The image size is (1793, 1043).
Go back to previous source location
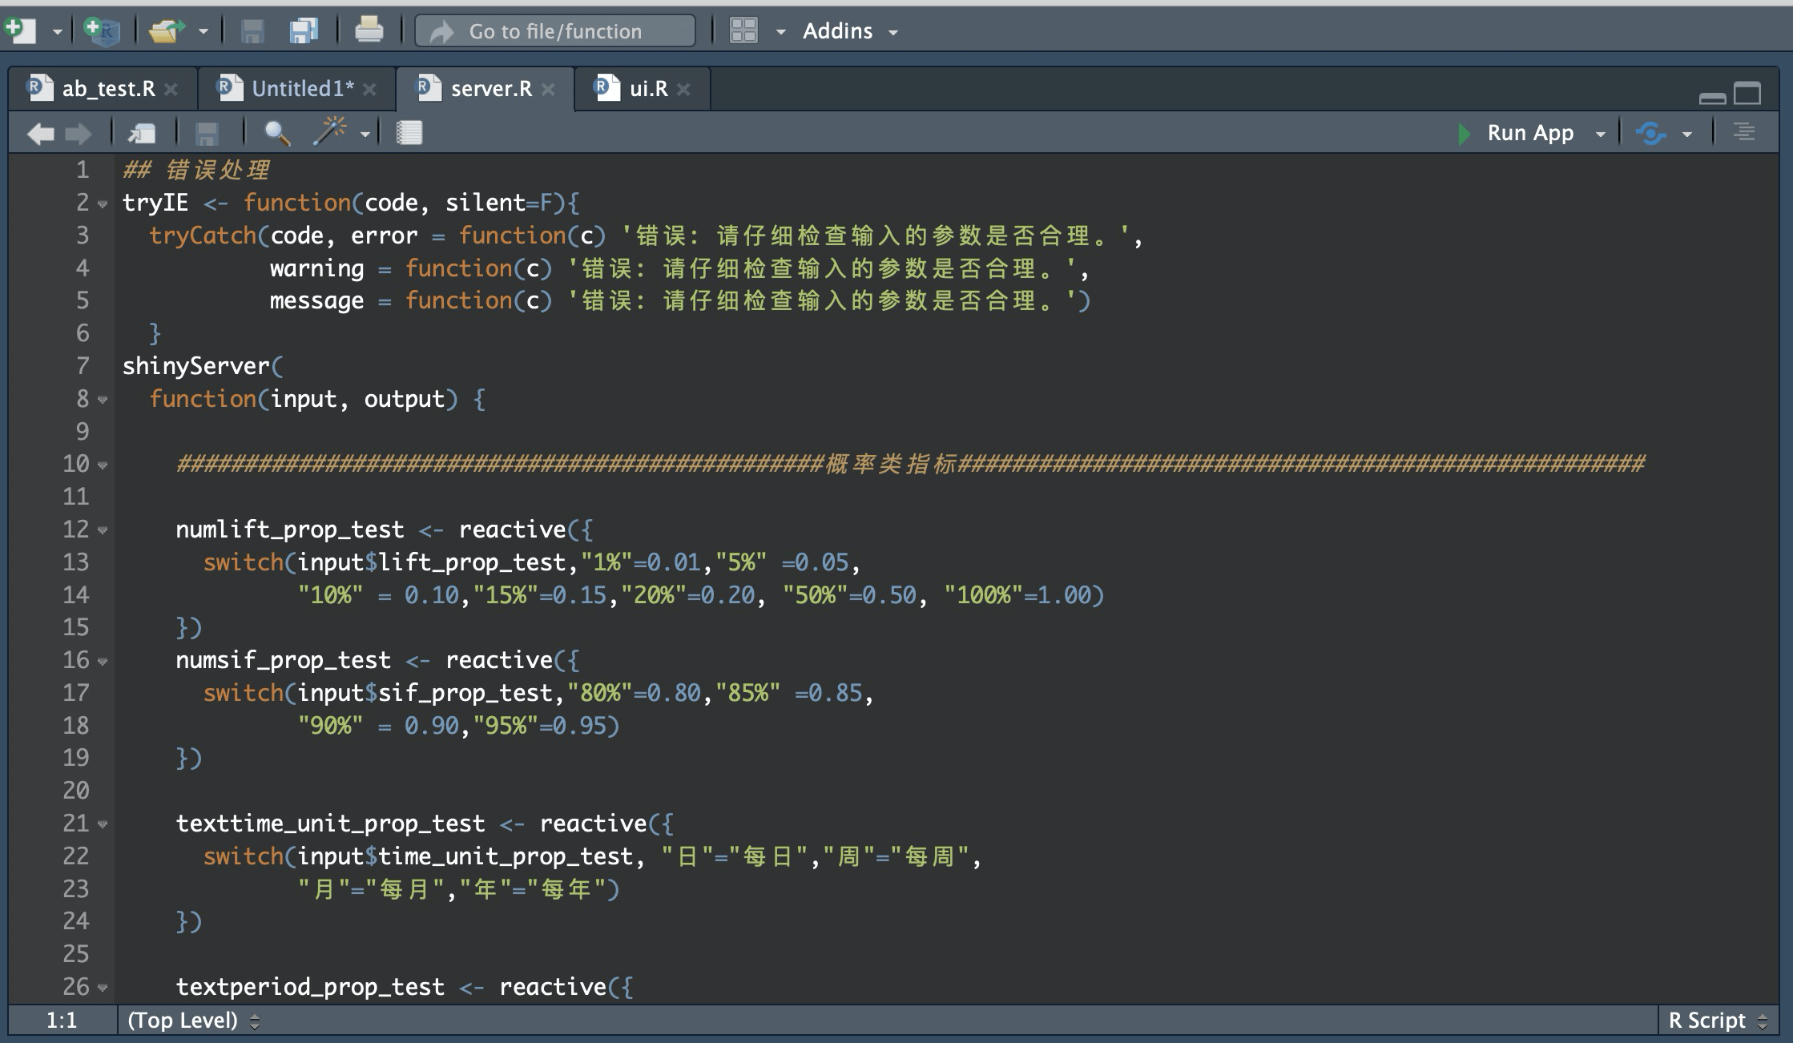(x=39, y=133)
